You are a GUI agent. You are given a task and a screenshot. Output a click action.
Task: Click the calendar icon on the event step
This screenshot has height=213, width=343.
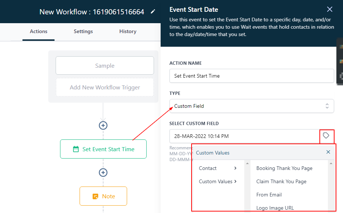[76, 149]
